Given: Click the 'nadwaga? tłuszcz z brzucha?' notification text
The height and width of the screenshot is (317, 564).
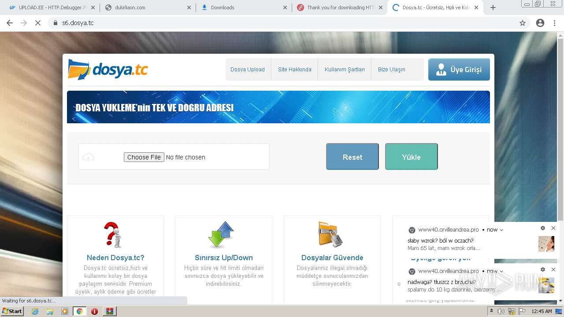Looking at the screenshot, I should click(x=442, y=282).
